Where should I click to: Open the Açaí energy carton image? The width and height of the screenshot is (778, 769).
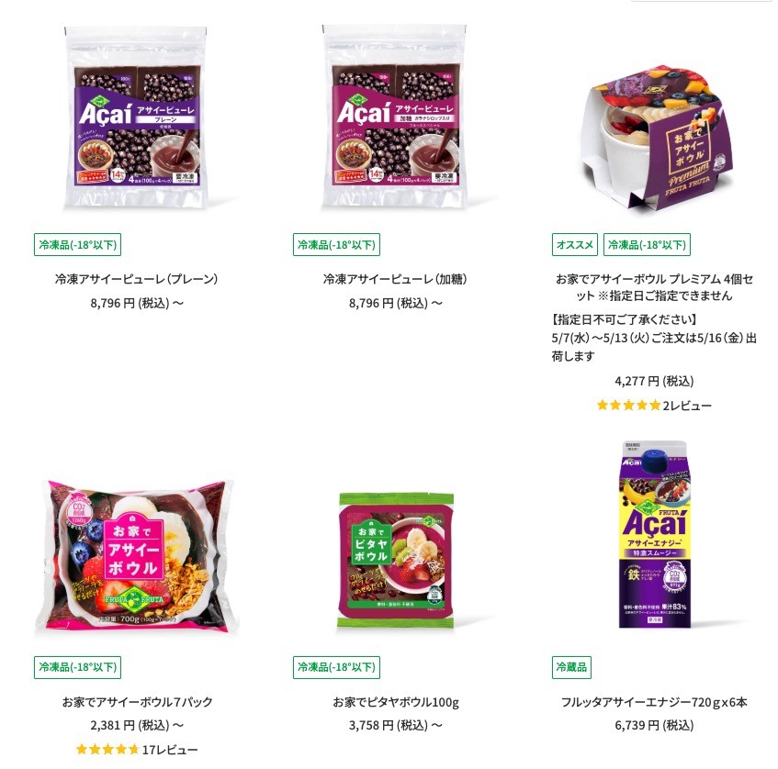654,534
